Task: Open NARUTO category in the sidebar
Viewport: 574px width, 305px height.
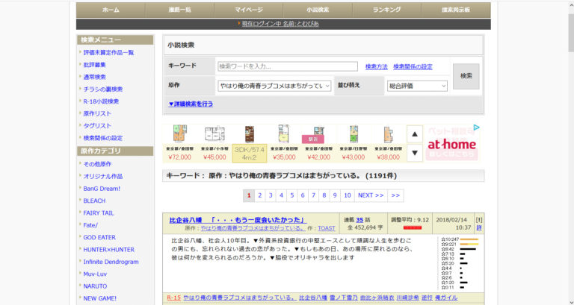Action: pyautogui.click(x=96, y=286)
